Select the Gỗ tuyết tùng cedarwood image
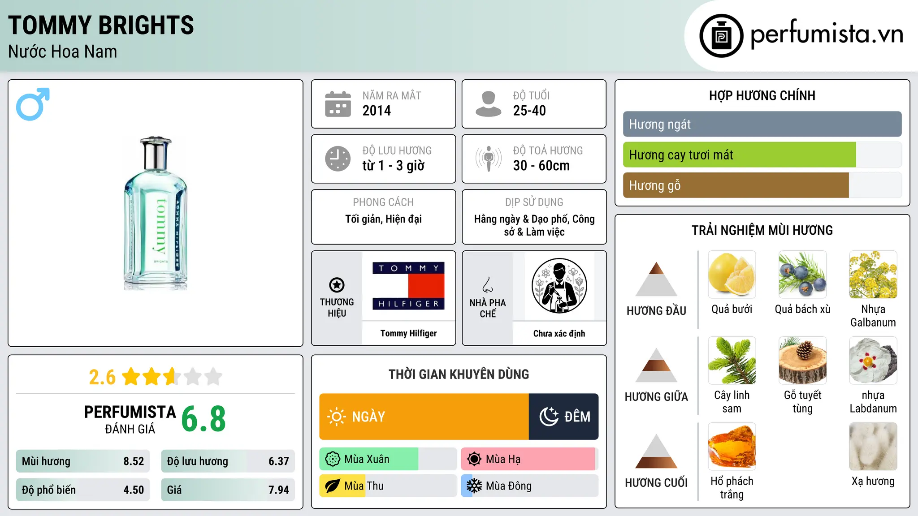Viewport: 918px width, 516px height. coord(802,361)
